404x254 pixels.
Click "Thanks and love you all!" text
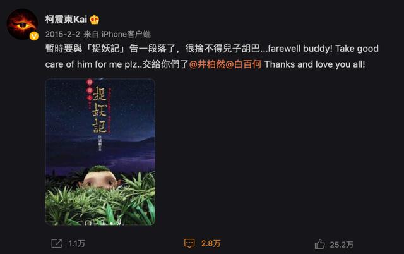tap(314, 64)
